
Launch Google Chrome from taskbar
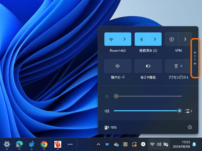[44, 144]
